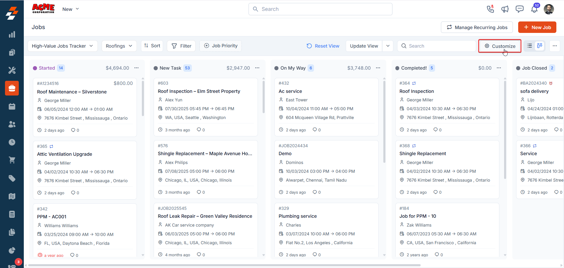Click the Reset View link
The height and width of the screenshot is (268, 564).
coord(323,46)
